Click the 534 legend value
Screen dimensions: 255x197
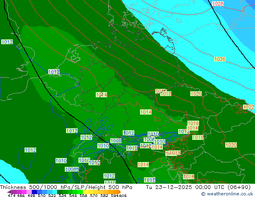(62, 195)
